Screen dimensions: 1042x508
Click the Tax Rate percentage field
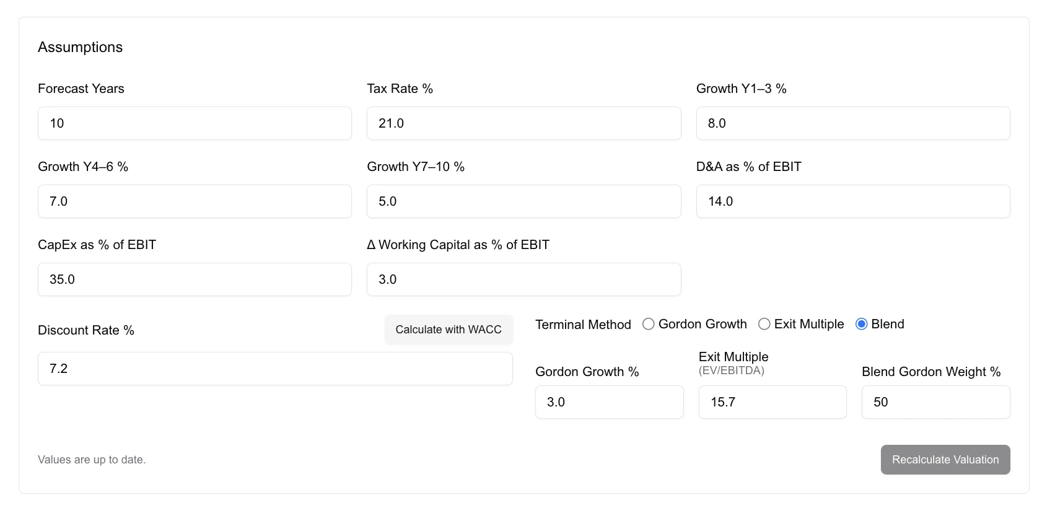pyautogui.click(x=523, y=123)
